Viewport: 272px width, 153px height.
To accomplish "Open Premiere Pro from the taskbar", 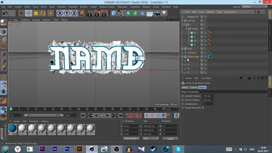I will pos(42,149).
